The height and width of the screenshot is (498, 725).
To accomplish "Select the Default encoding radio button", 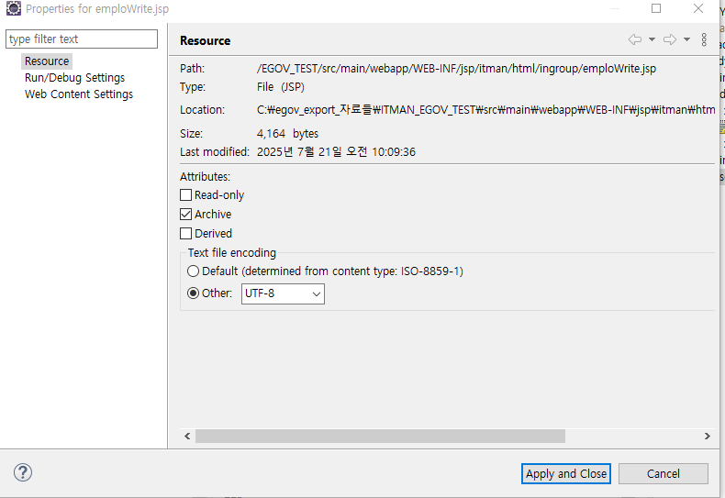I will coord(193,271).
